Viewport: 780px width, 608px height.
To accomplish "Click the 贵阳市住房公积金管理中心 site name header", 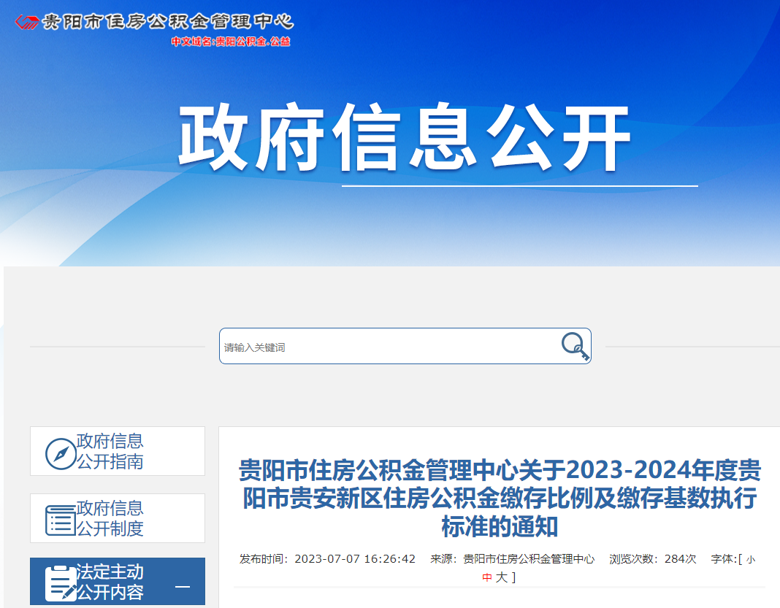I will tap(168, 21).
